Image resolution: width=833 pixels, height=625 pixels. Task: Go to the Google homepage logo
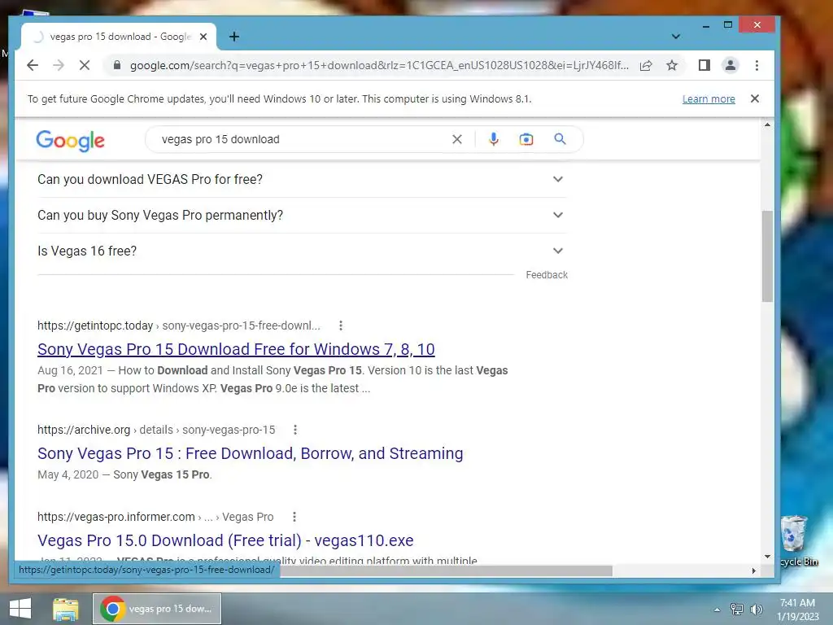[70, 141]
